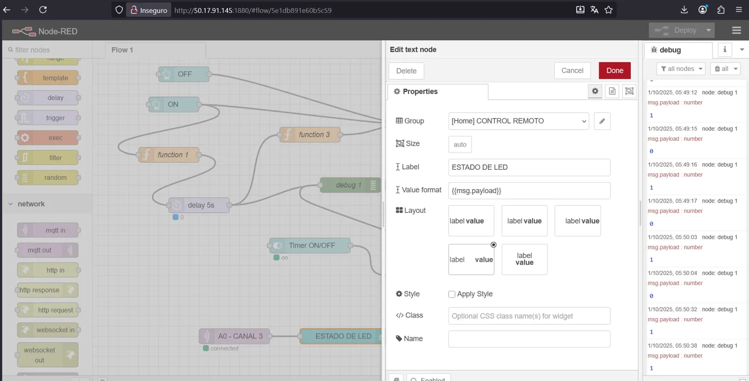
Task: Open node appearance icon tab
Action: pos(629,91)
